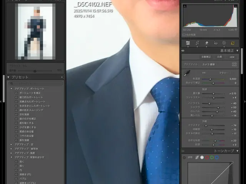
Task: Select the Eraser removal tool
Action: coord(206,43)
